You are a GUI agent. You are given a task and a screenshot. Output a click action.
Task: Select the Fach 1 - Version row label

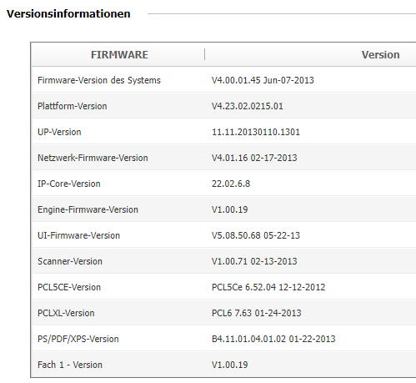click(70, 365)
